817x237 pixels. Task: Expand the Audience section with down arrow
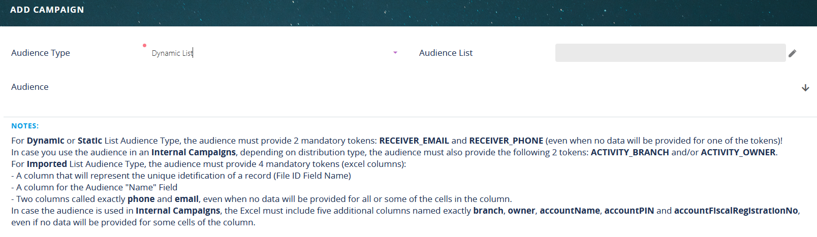point(805,88)
